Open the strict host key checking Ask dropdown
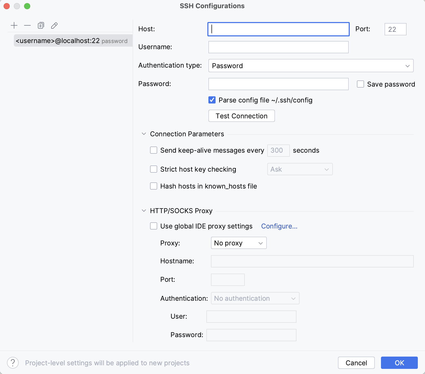The image size is (425, 374). (300, 169)
